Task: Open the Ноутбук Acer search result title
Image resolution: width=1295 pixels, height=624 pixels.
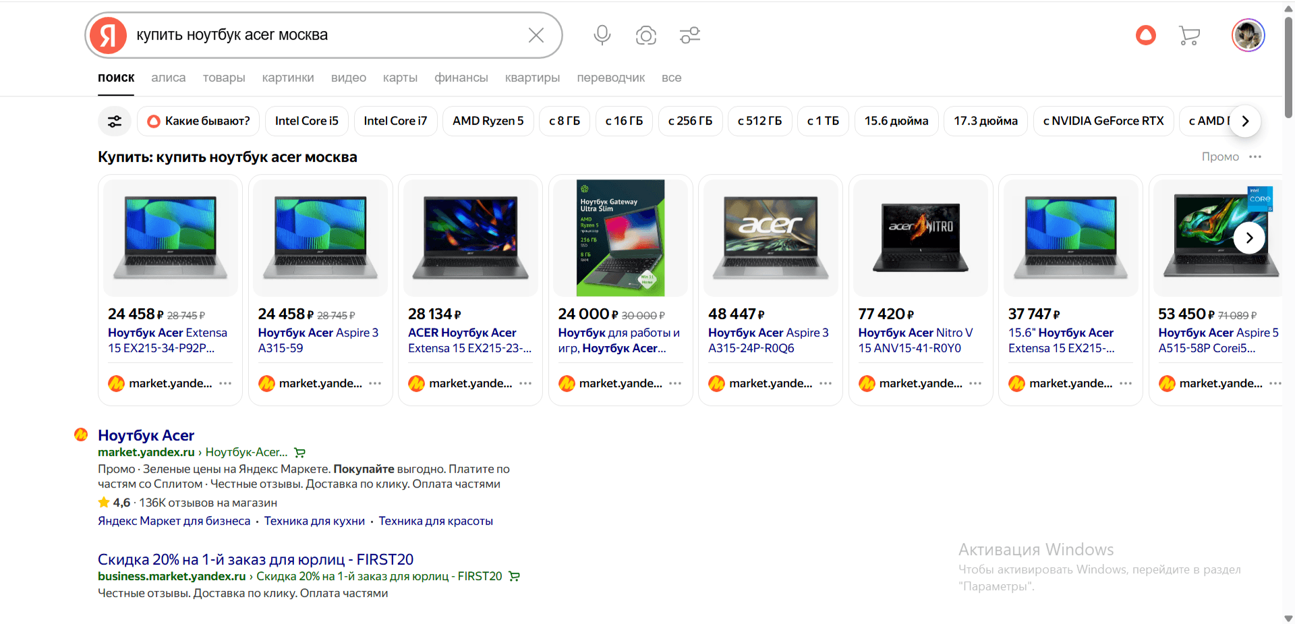Action: pyautogui.click(x=146, y=435)
